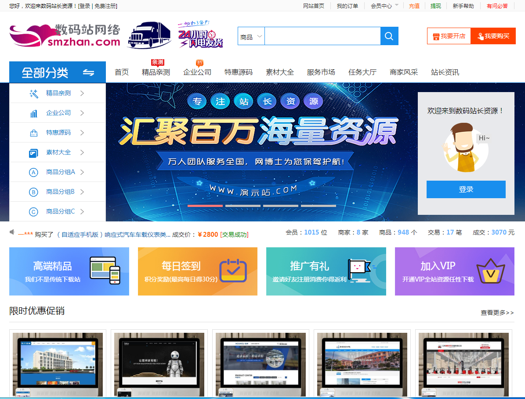Go to 任务大厅 in the navigation bar
525x399 pixels.
(x=362, y=72)
